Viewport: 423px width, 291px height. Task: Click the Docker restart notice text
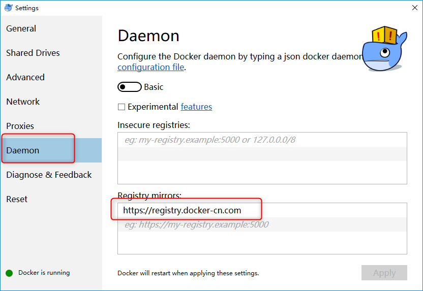(188, 273)
